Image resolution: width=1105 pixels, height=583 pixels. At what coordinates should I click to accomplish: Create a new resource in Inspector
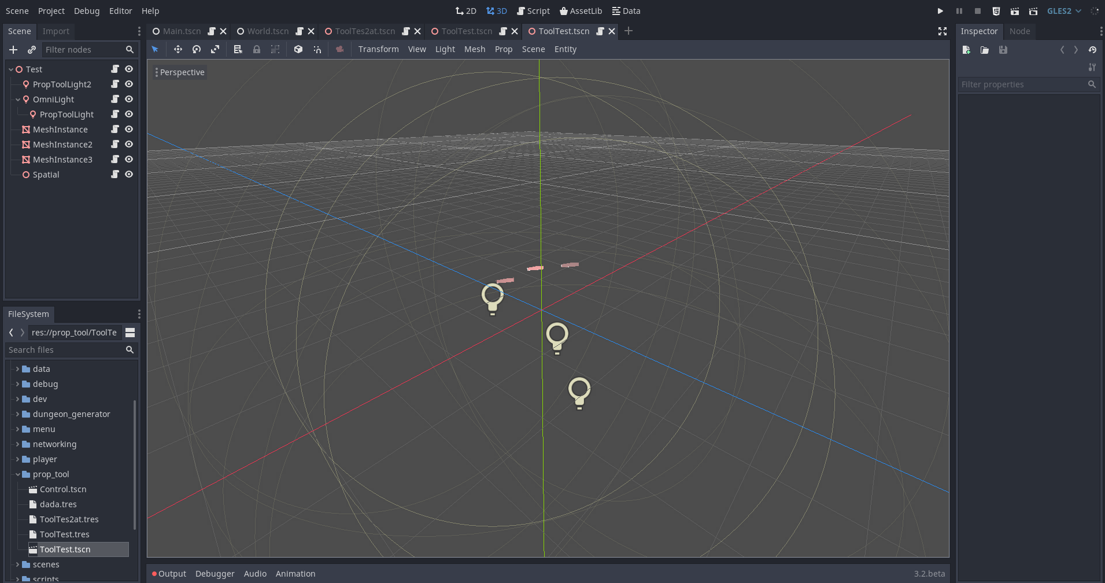tap(966, 50)
